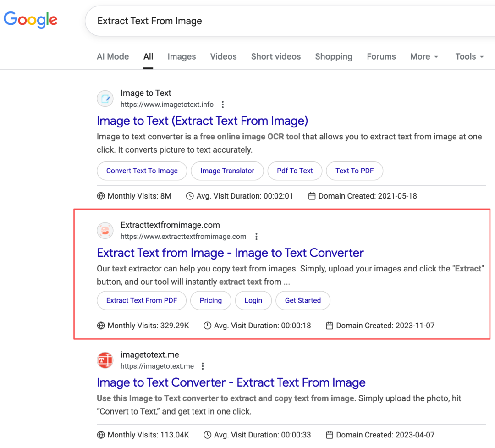Click the imagetotext.me site favicon

[x=105, y=360]
